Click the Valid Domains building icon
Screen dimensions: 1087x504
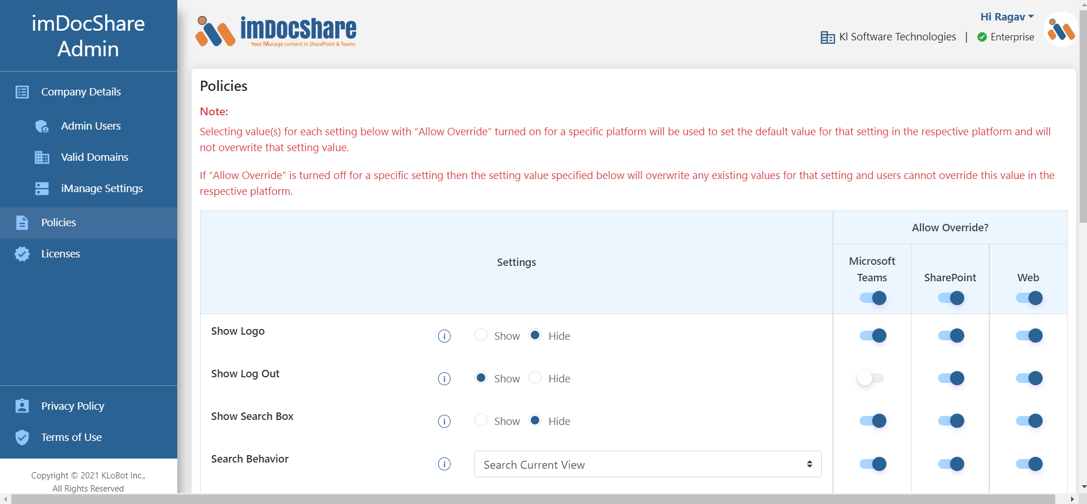42,157
